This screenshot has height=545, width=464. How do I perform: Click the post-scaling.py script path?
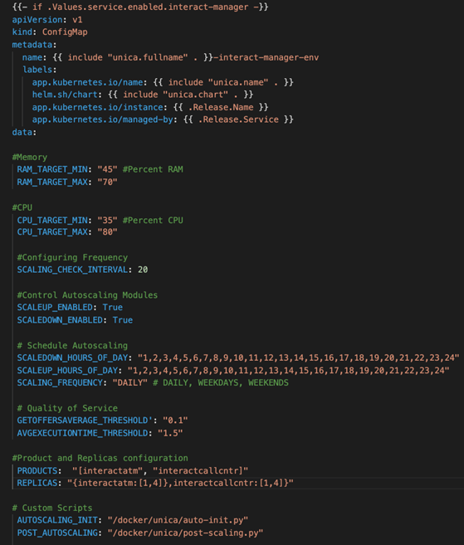(x=185, y=533)
